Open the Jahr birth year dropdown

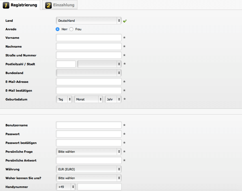click(x=113, y=99)
